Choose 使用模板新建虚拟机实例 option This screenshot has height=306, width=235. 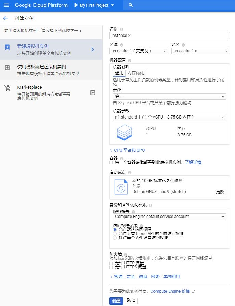click(x=51, y=70)
